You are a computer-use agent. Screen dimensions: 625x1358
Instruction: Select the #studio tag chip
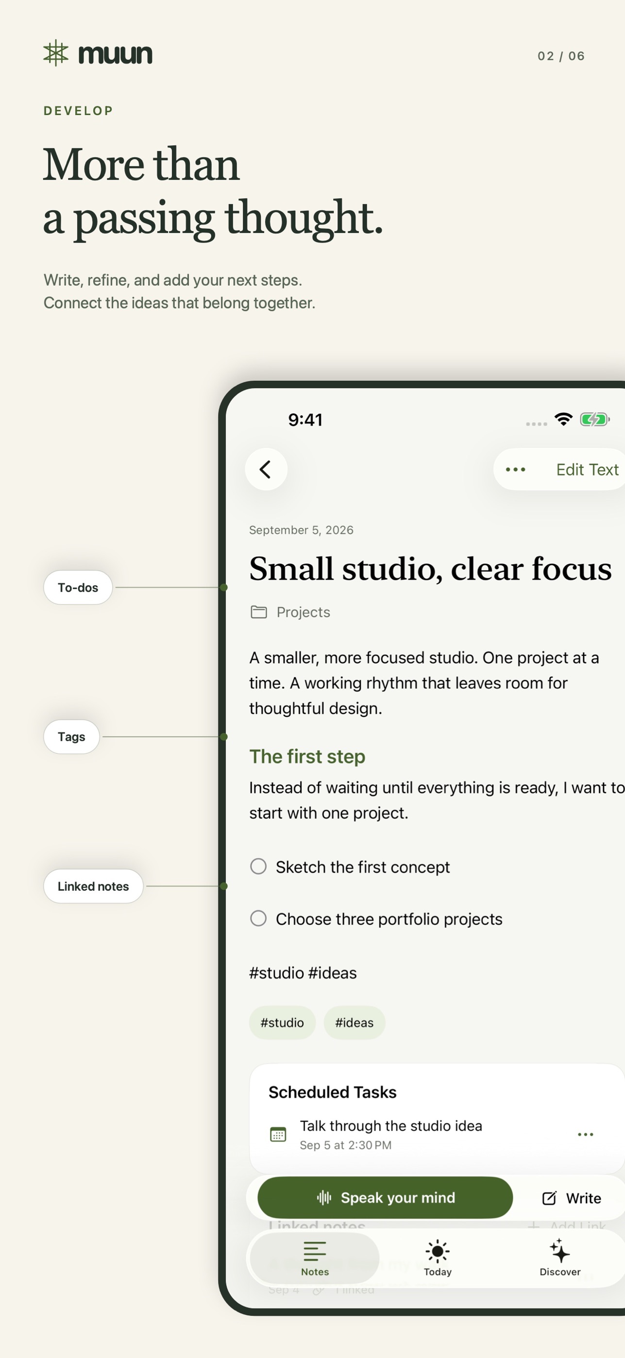[283, 1023]
